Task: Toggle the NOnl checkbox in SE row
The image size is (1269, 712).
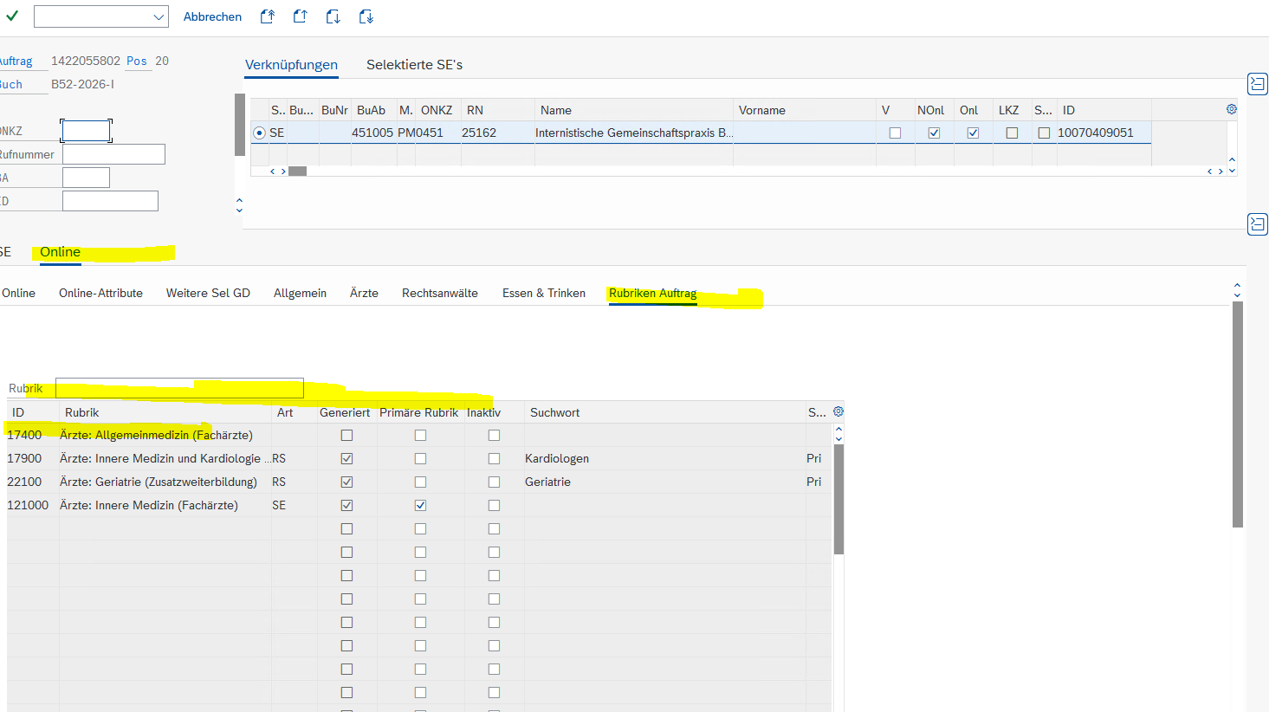Action: click(934, 133)
